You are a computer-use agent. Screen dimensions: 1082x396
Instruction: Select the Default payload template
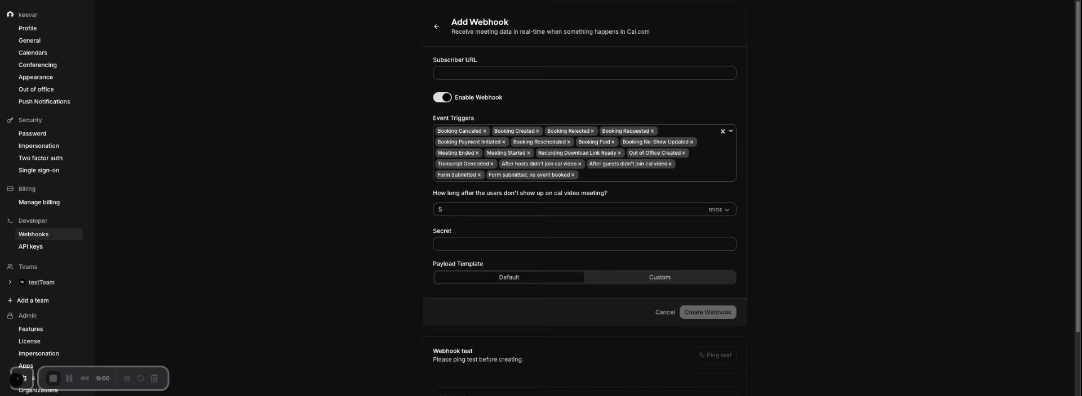click(509, 277)
